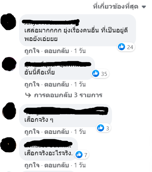Open the 1 วัน timestamp under the first comment
This screenshot has height=172, width=152.
click(80, 51)
